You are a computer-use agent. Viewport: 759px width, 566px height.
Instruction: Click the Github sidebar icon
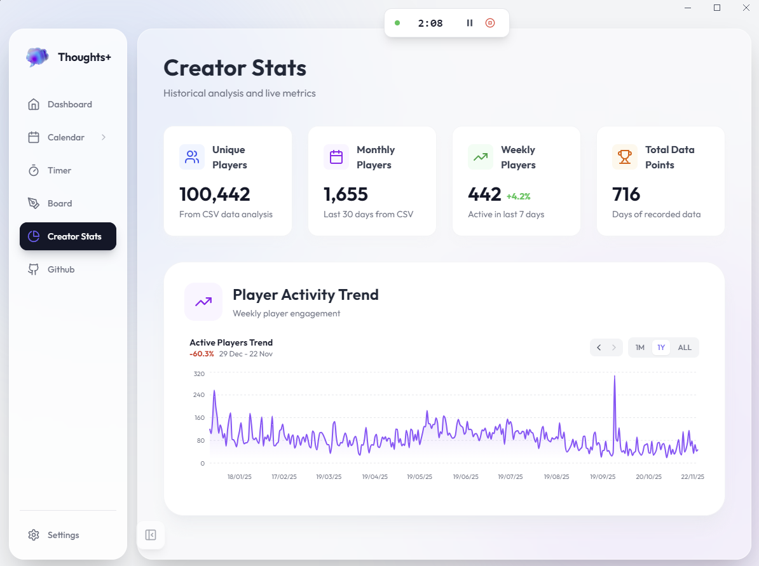(33, 269)
